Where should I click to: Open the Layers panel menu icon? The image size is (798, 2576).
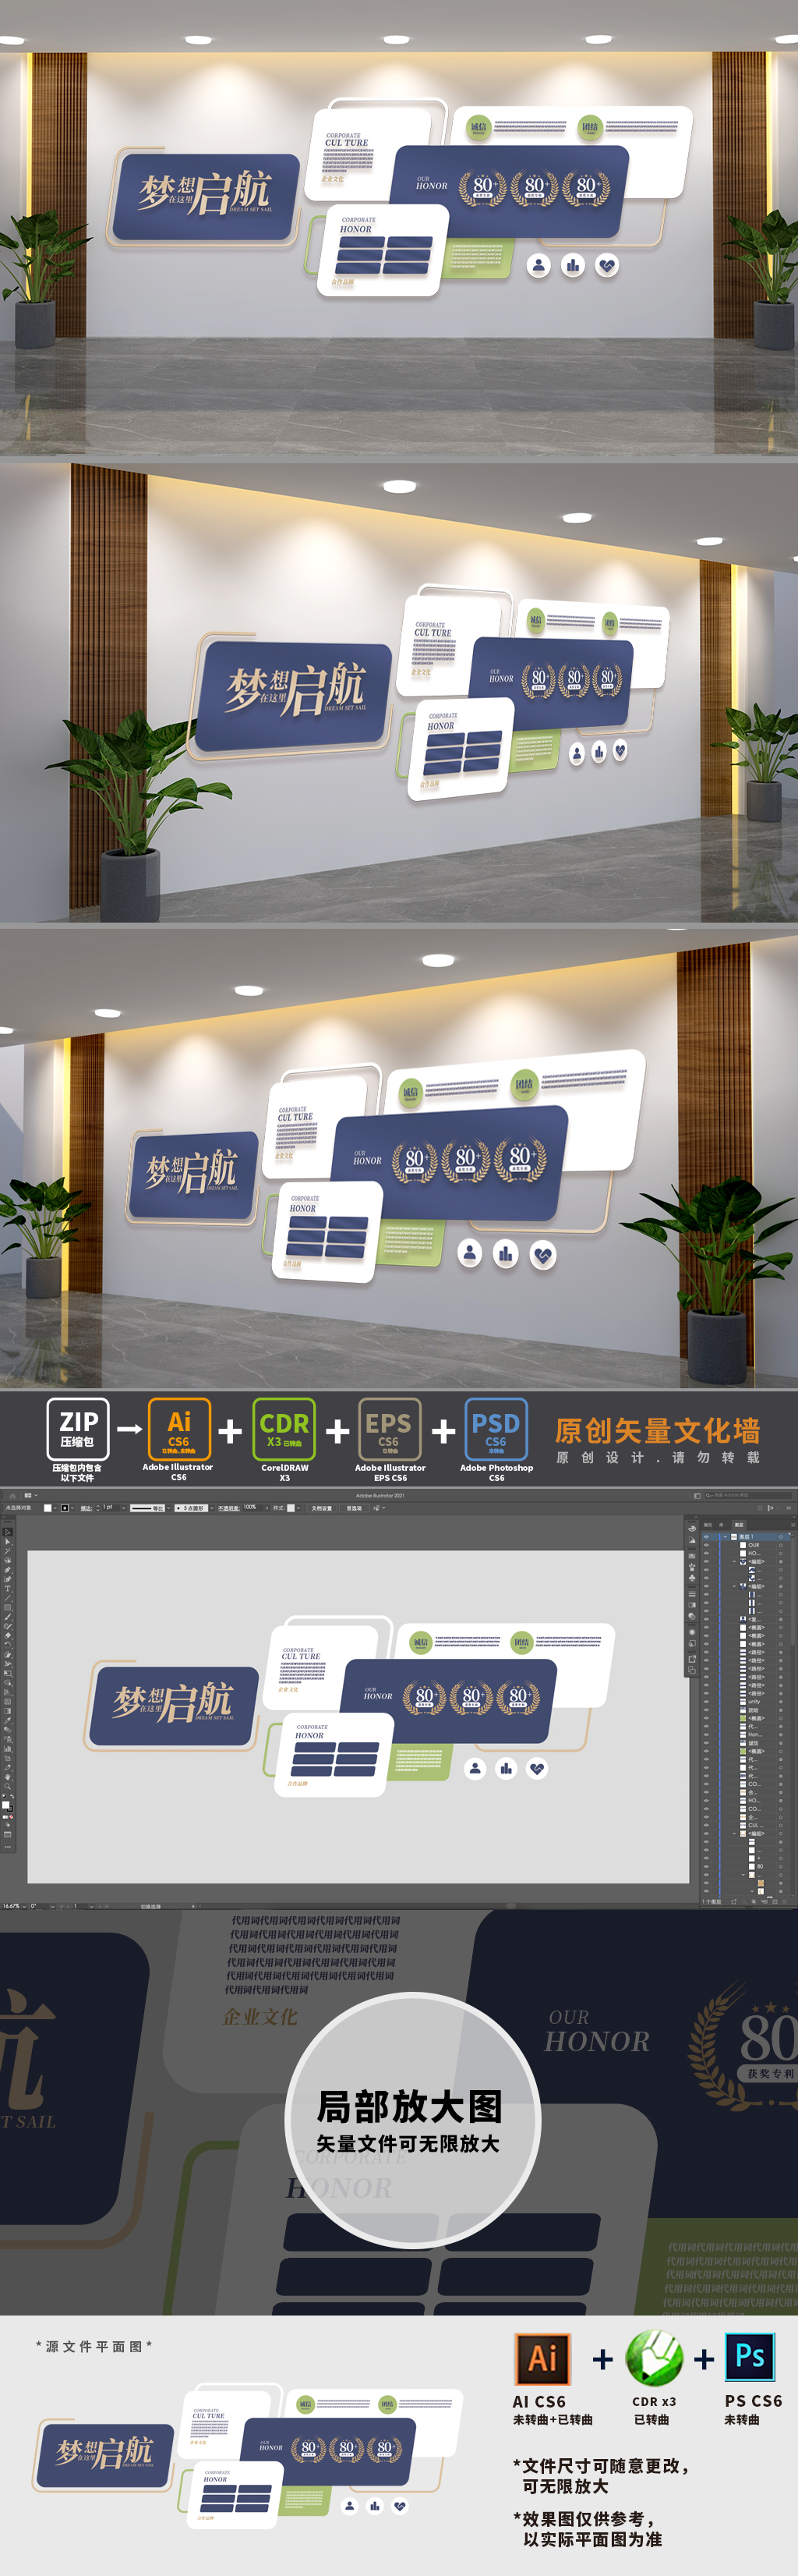coord(793,1526)
